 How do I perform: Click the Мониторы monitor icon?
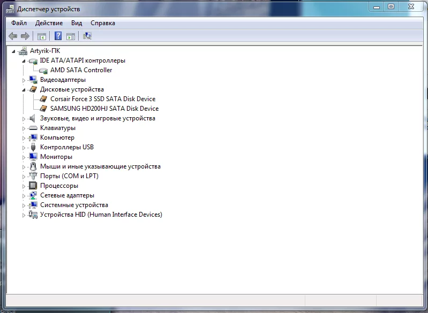pyautogui.click(x=33, y=157)
